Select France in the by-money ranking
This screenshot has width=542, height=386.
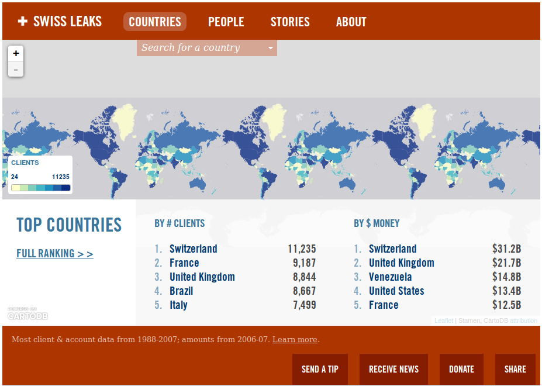tap(384, 305)
